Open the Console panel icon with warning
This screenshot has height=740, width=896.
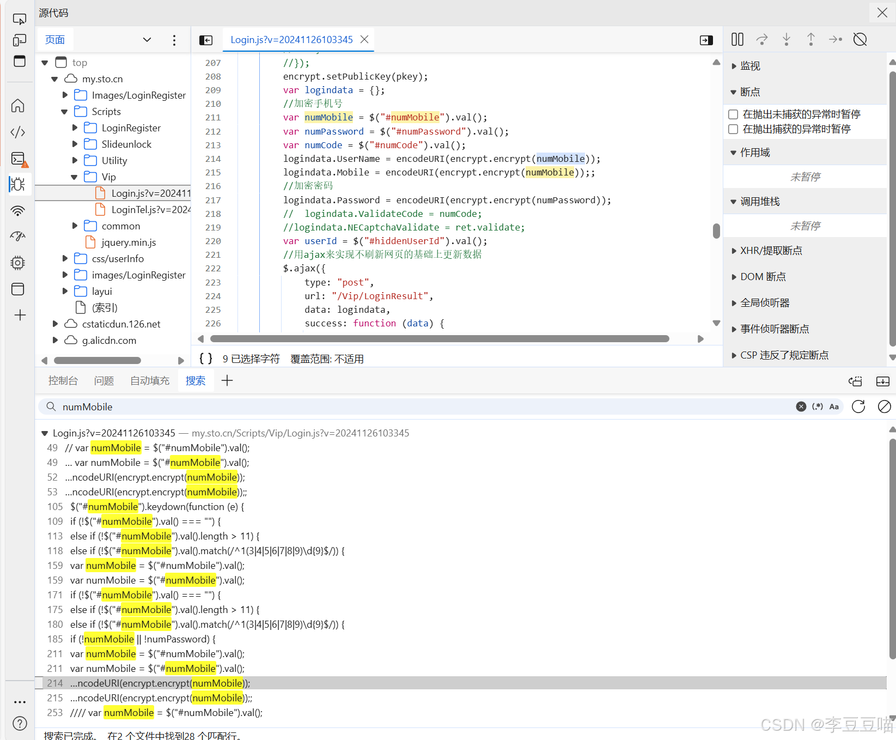click(x=20, y=159)
